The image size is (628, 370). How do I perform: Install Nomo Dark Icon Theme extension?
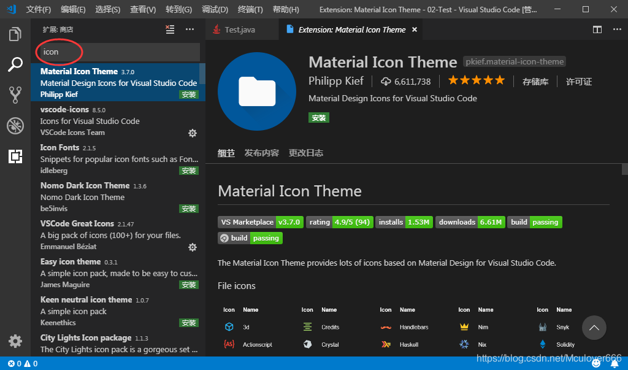point(189,209)
